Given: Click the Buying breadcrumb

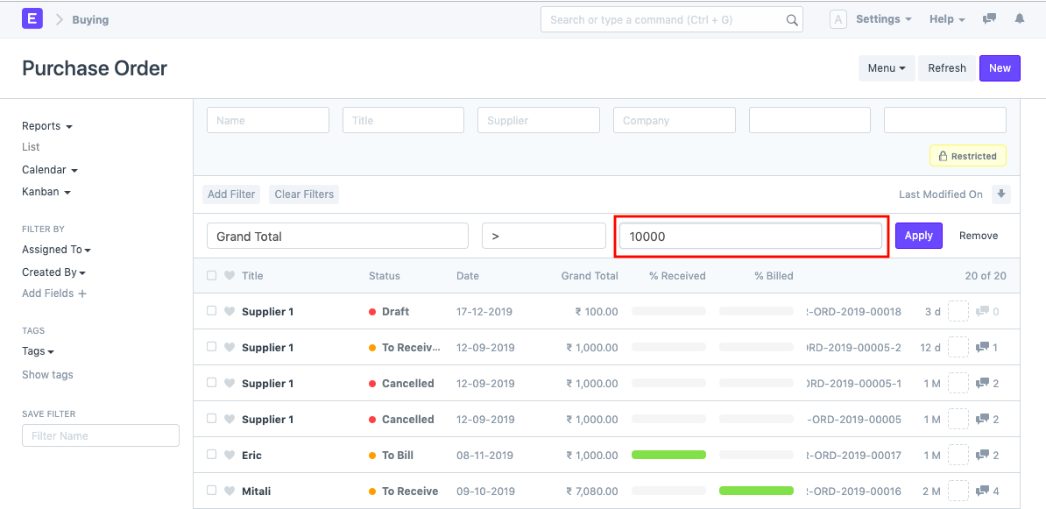Looking at the screenshot, I should click(90, 18).
